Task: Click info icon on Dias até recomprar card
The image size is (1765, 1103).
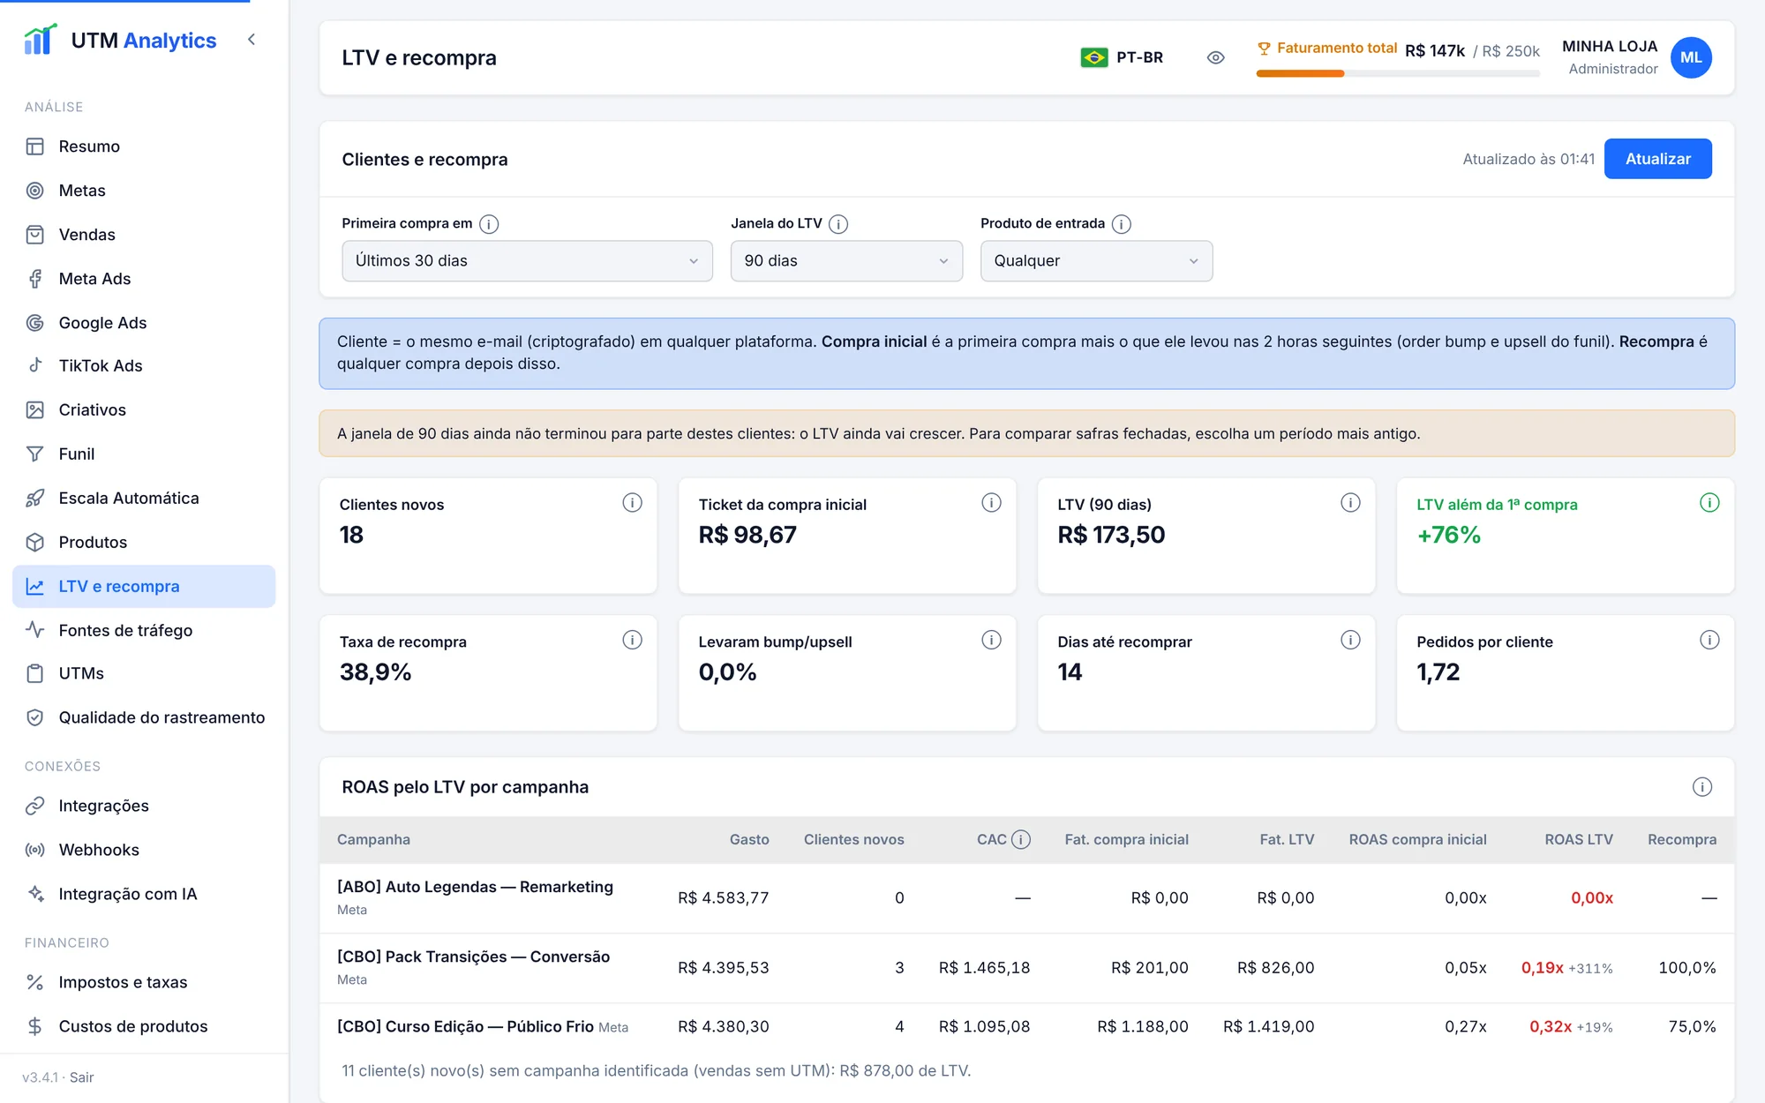Action: (1350, 640)
